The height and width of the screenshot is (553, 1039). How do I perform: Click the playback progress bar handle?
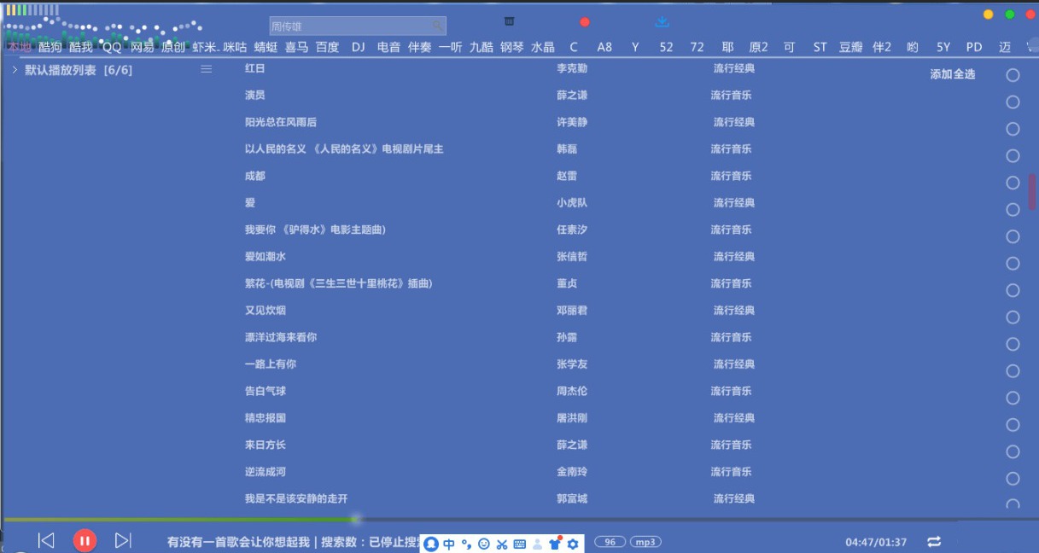coord(355,519)
